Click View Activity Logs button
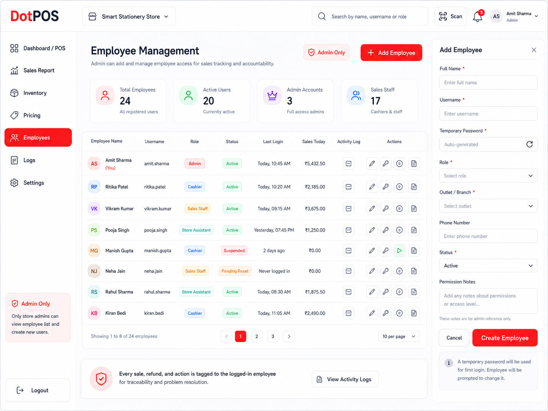548x411 pixels. click(345, 379)
